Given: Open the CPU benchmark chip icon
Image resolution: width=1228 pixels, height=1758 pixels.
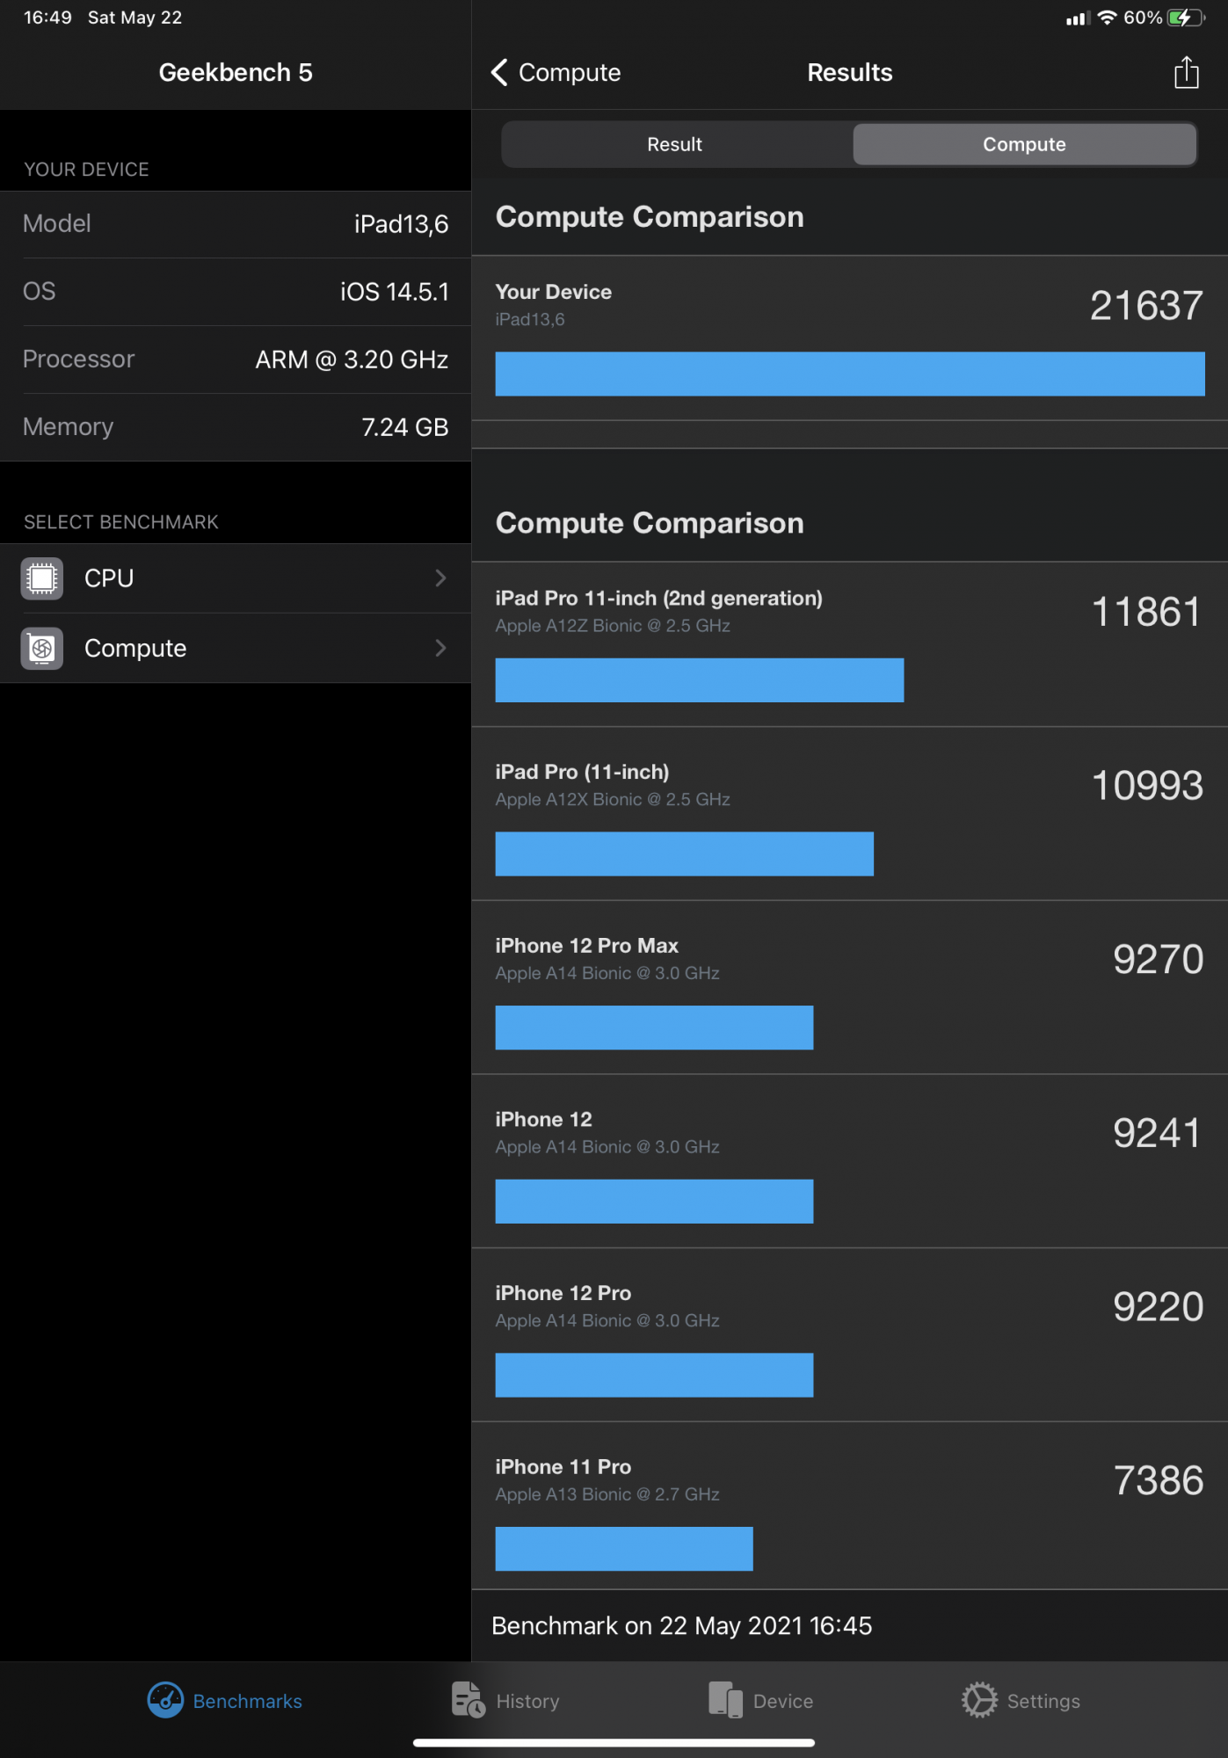Looking at the screenshot, I should pyautogui.click(x=42, y=578).
